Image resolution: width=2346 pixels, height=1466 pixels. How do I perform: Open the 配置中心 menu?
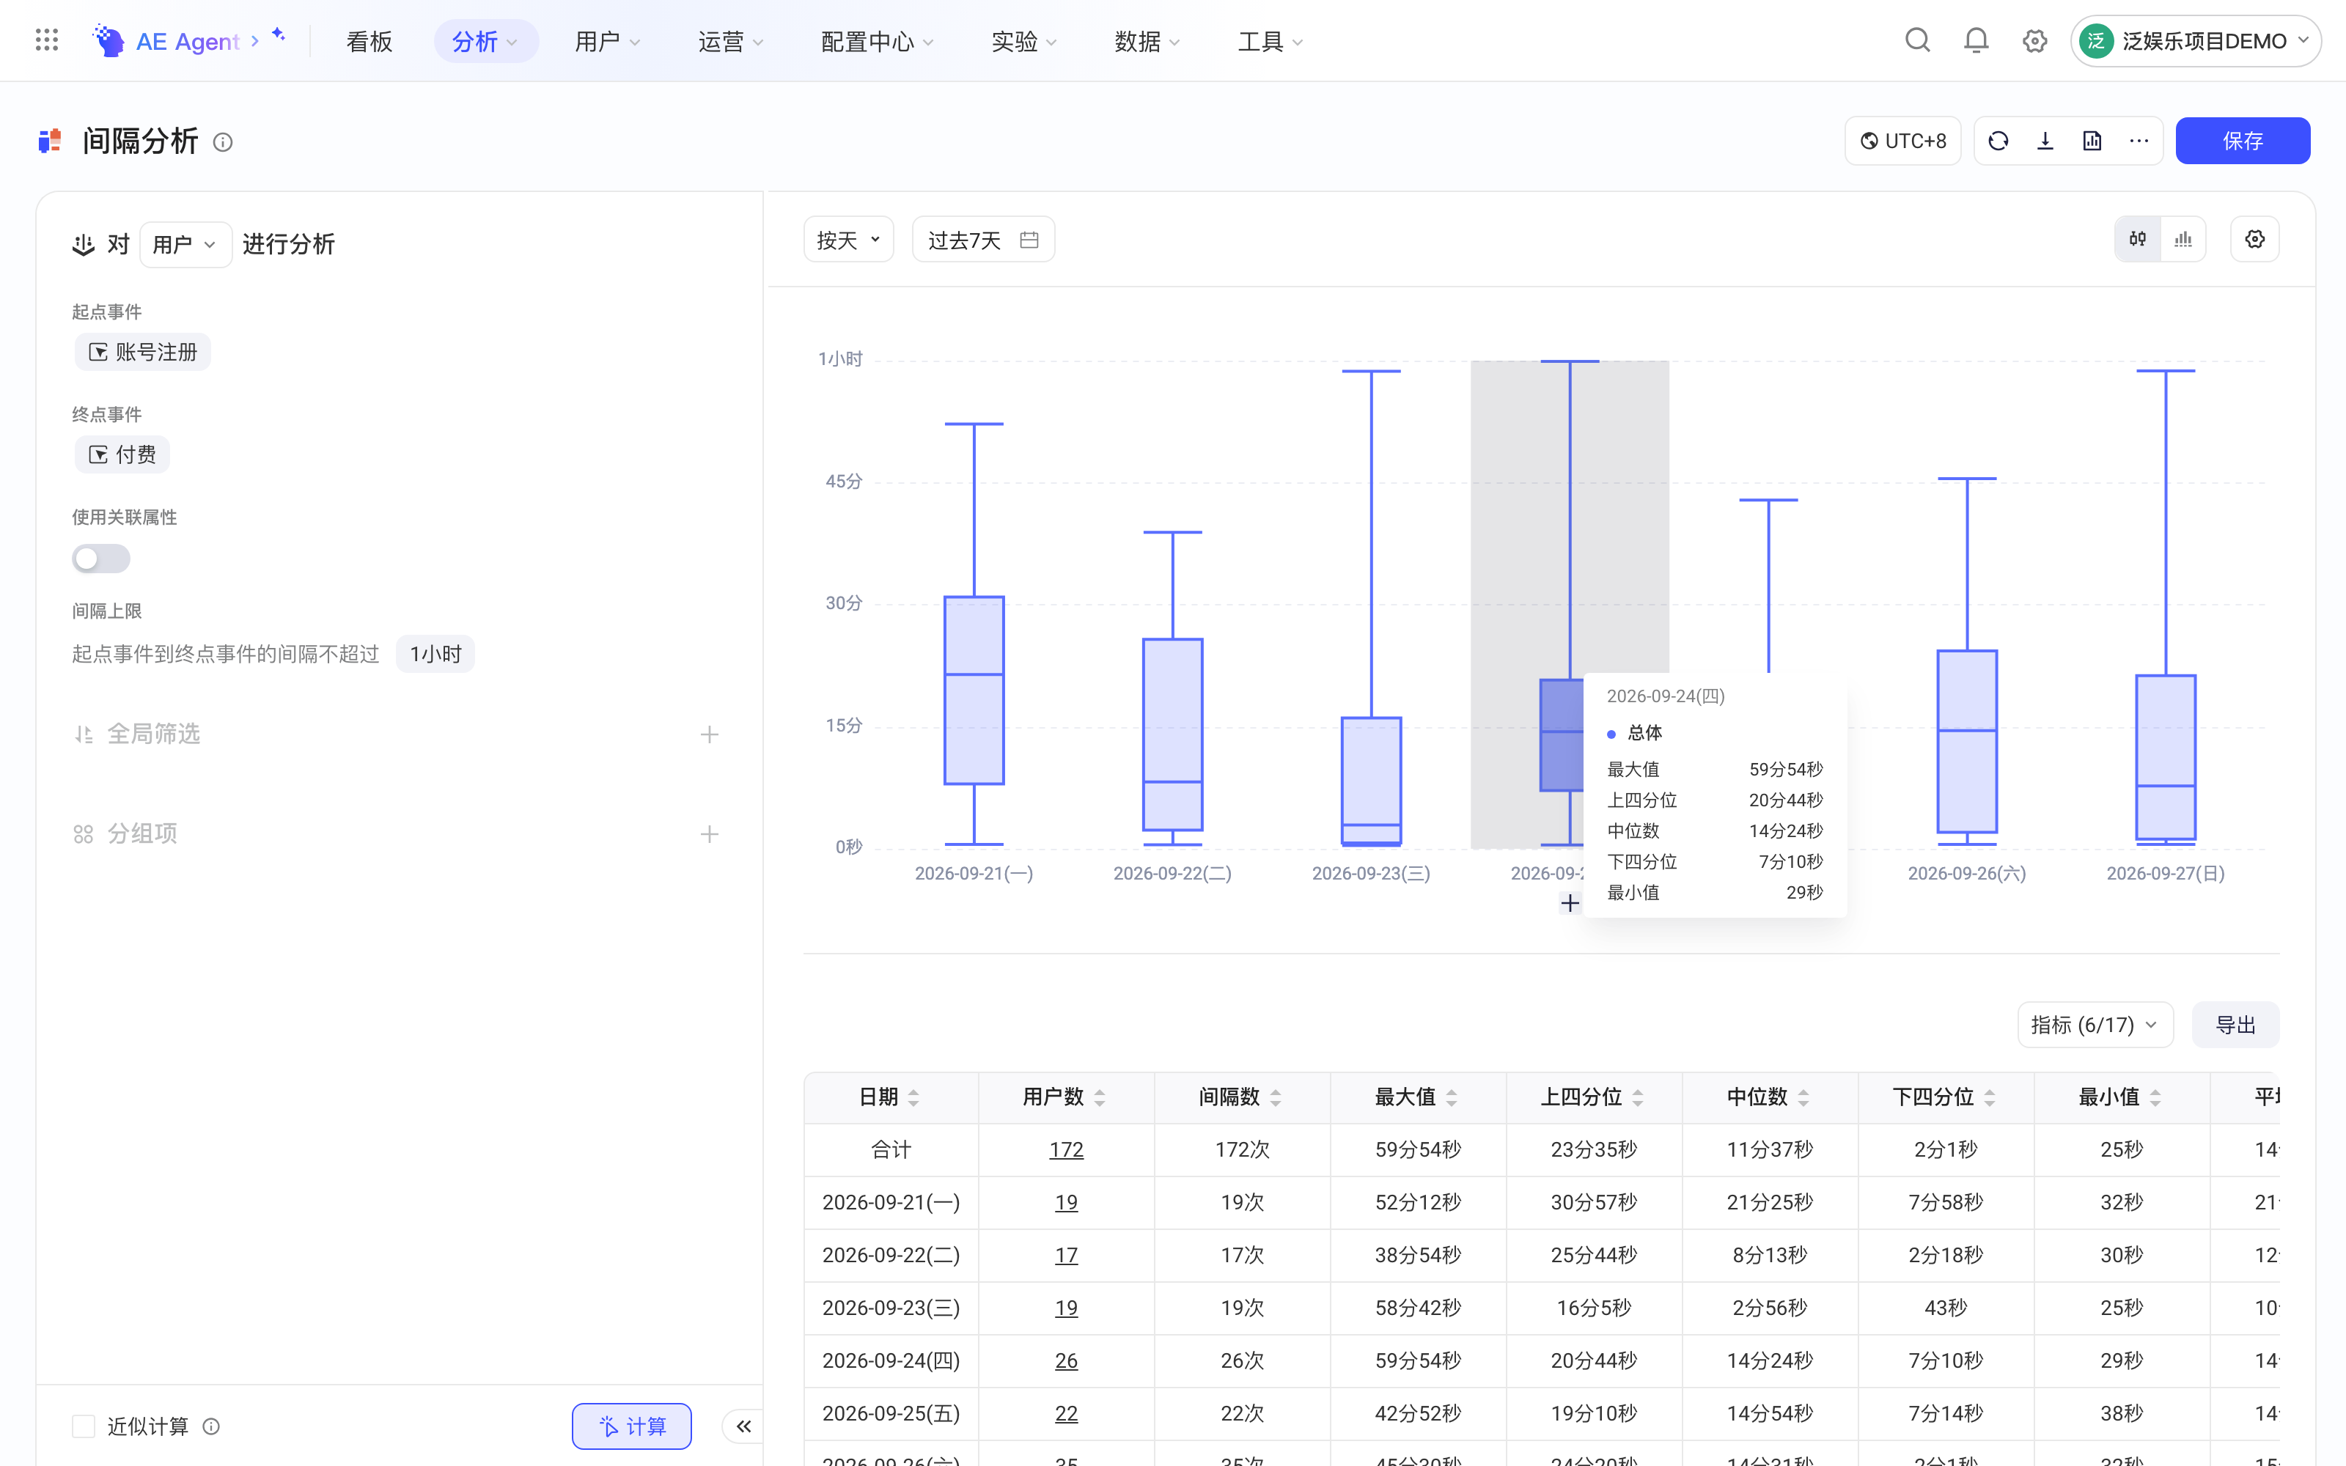[878, 41]
